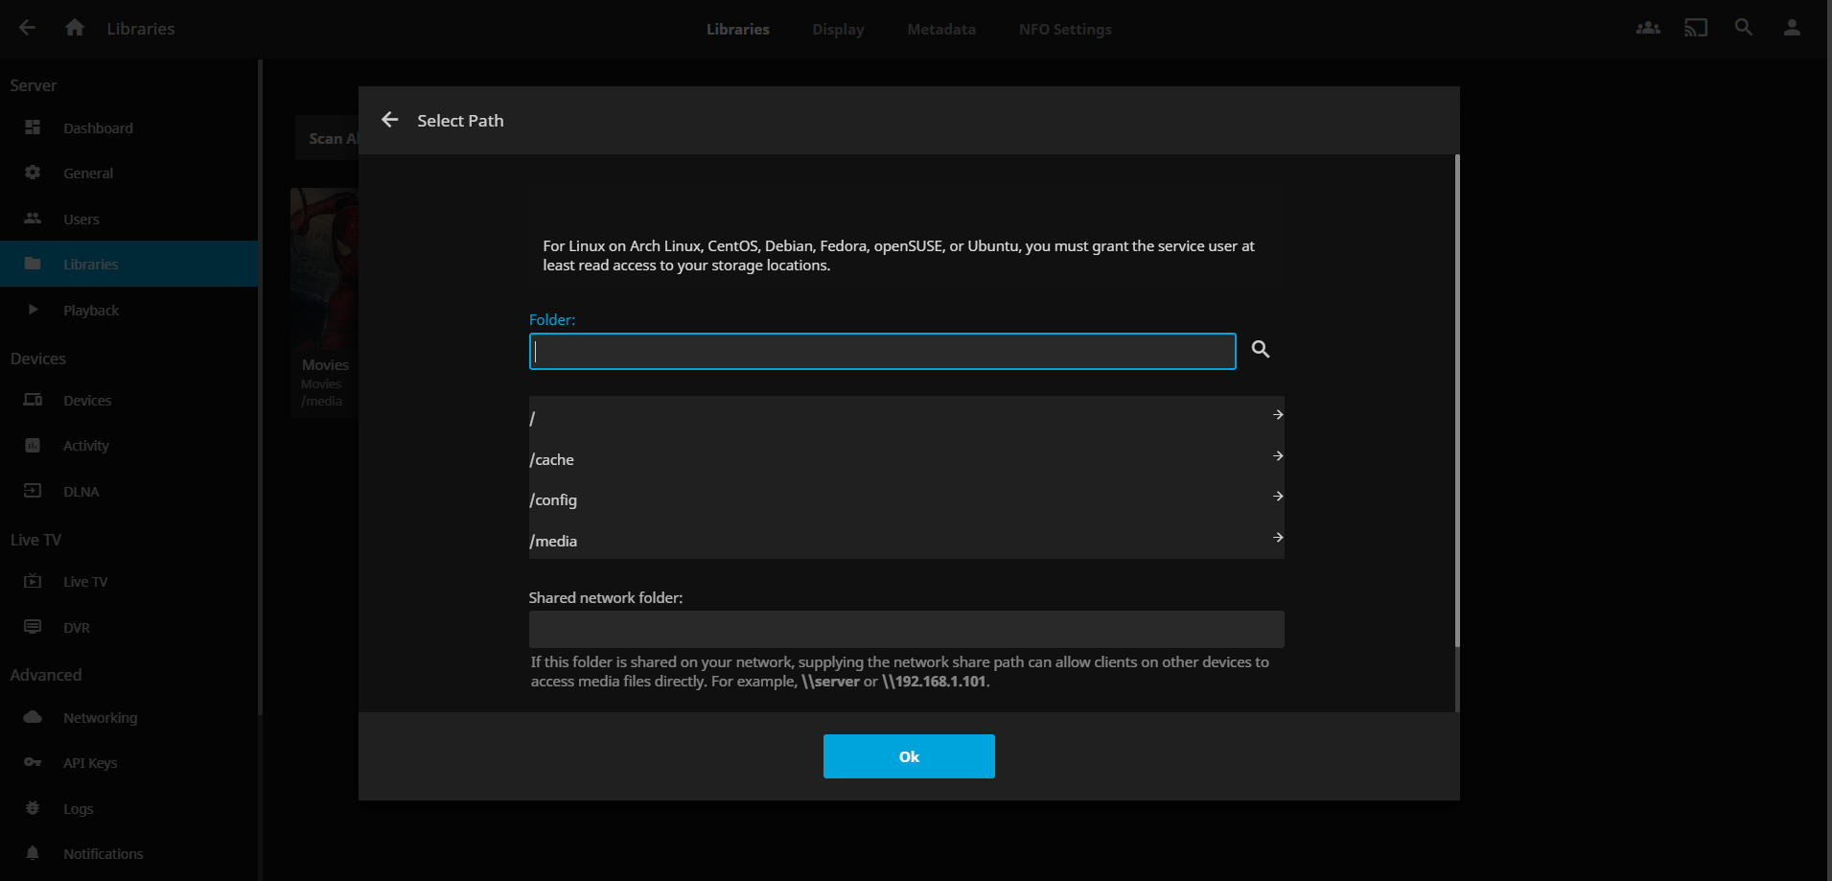Screen dimensions: 1832x881
Task: Click the dialog's vertical scrollbar
Action: coord(1457,403)
